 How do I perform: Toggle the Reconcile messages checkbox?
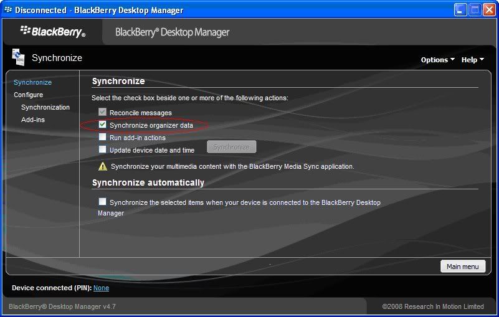coord(102,112)
